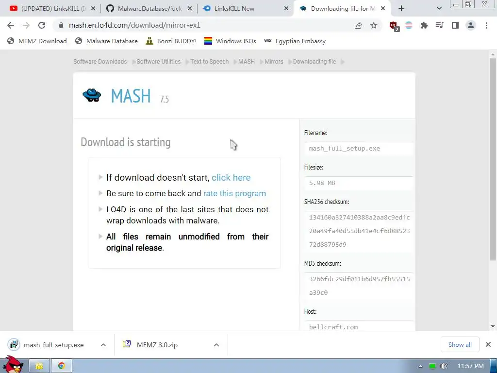Click the Chrome taskbar icon
497x373 pixels.
click(x=62, y=366)
